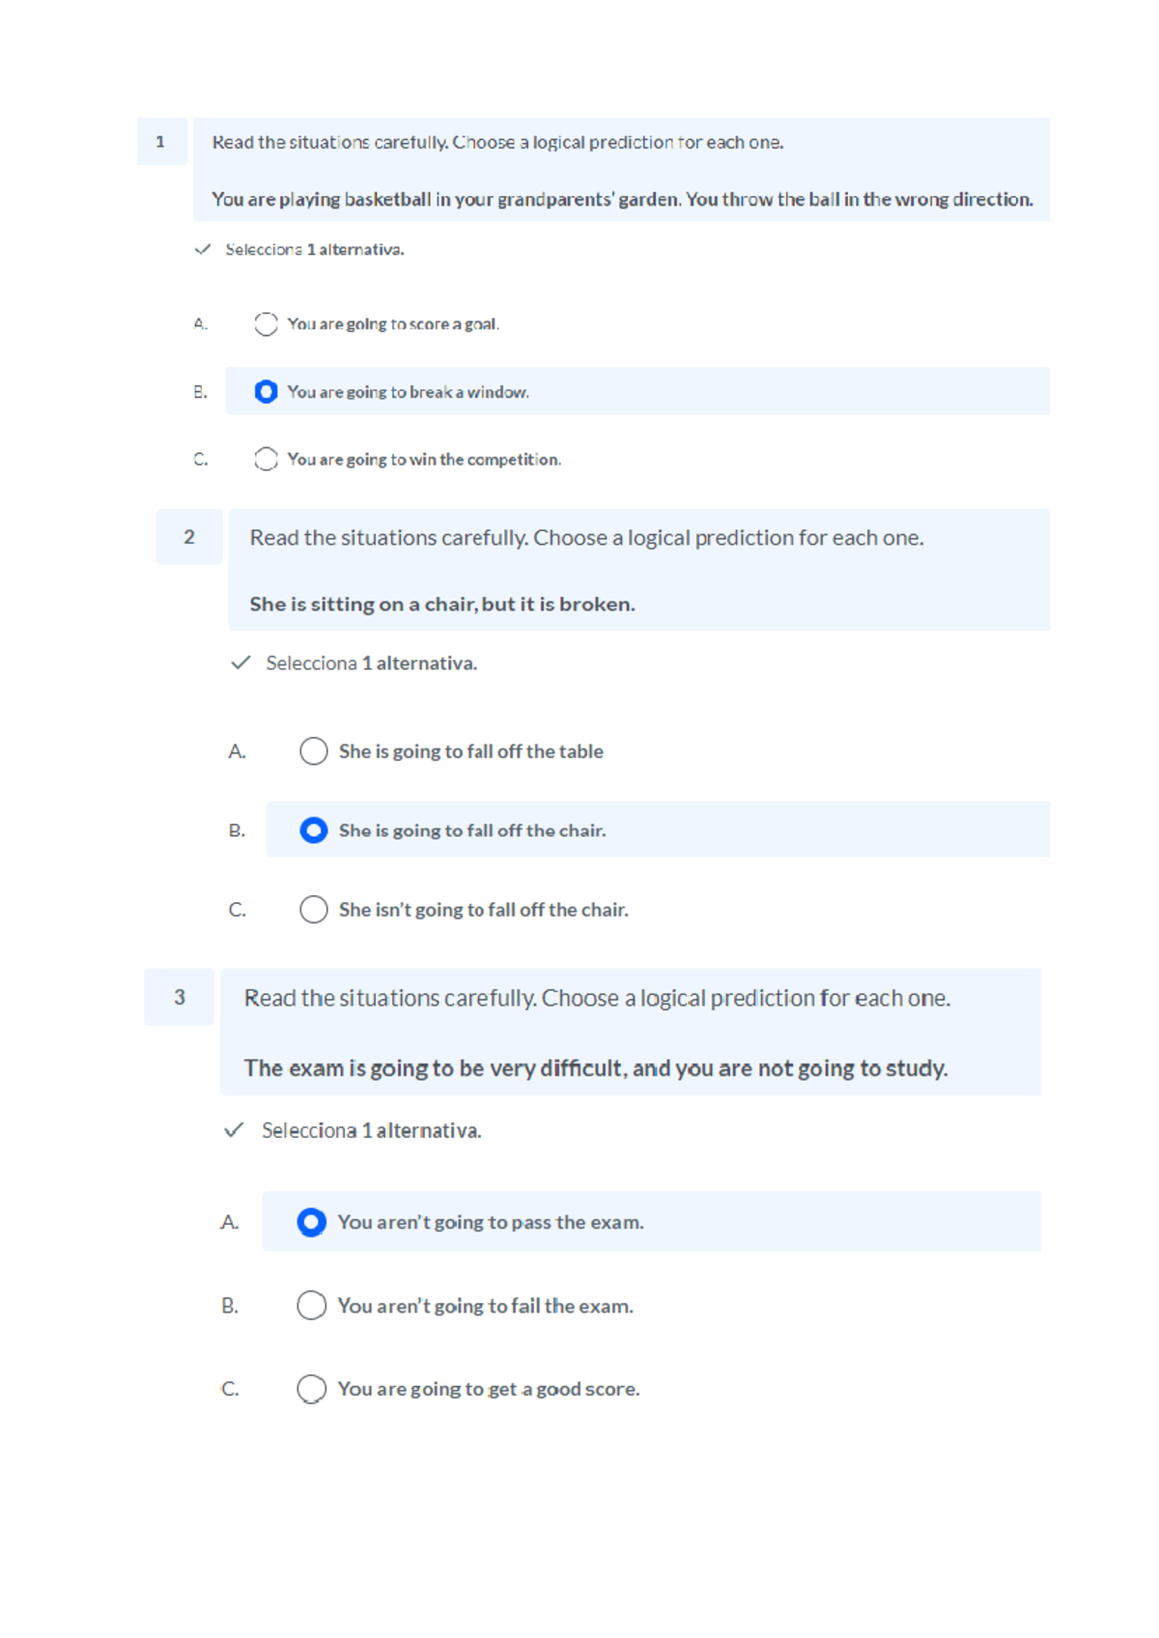1159x1638 pixels.
Task: Click the selected 'You aren't going to pass the exam' radio
Action: coord(311,1222)
